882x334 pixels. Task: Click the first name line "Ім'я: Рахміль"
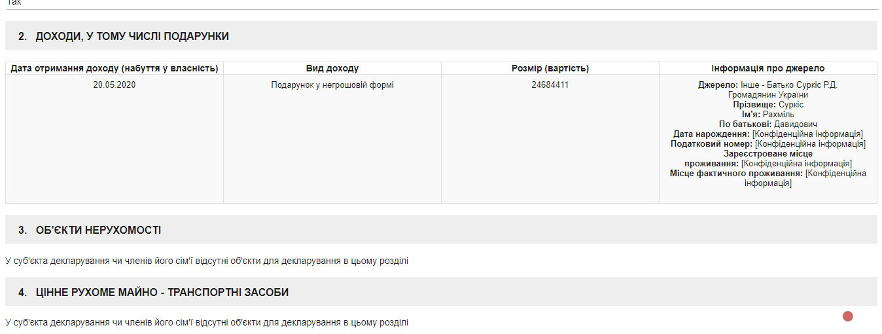tap(767, 114)
